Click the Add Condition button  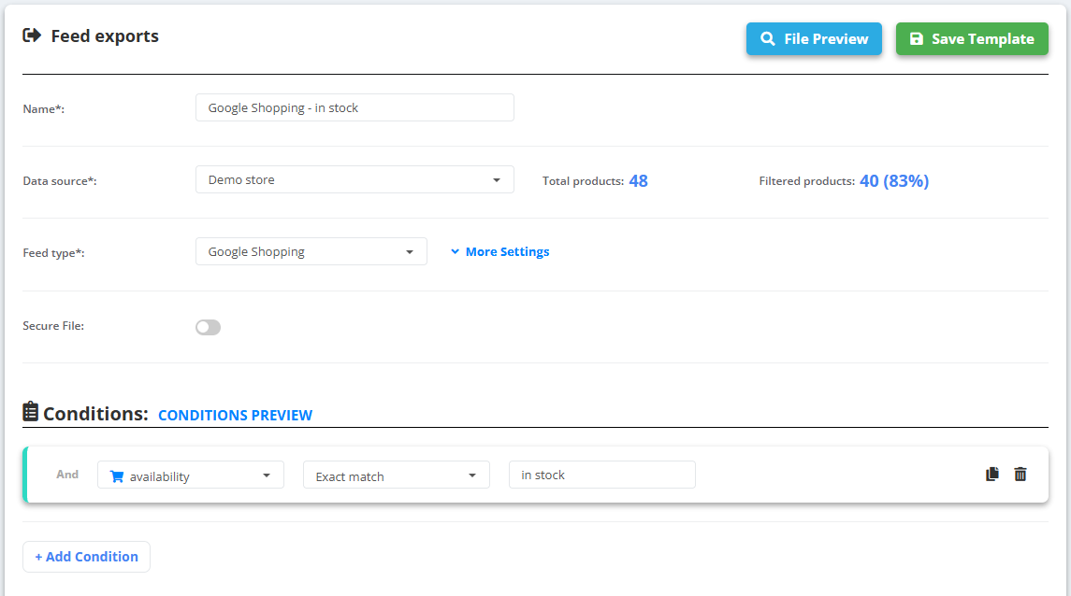pyautogui.click(x=86, y=557)
